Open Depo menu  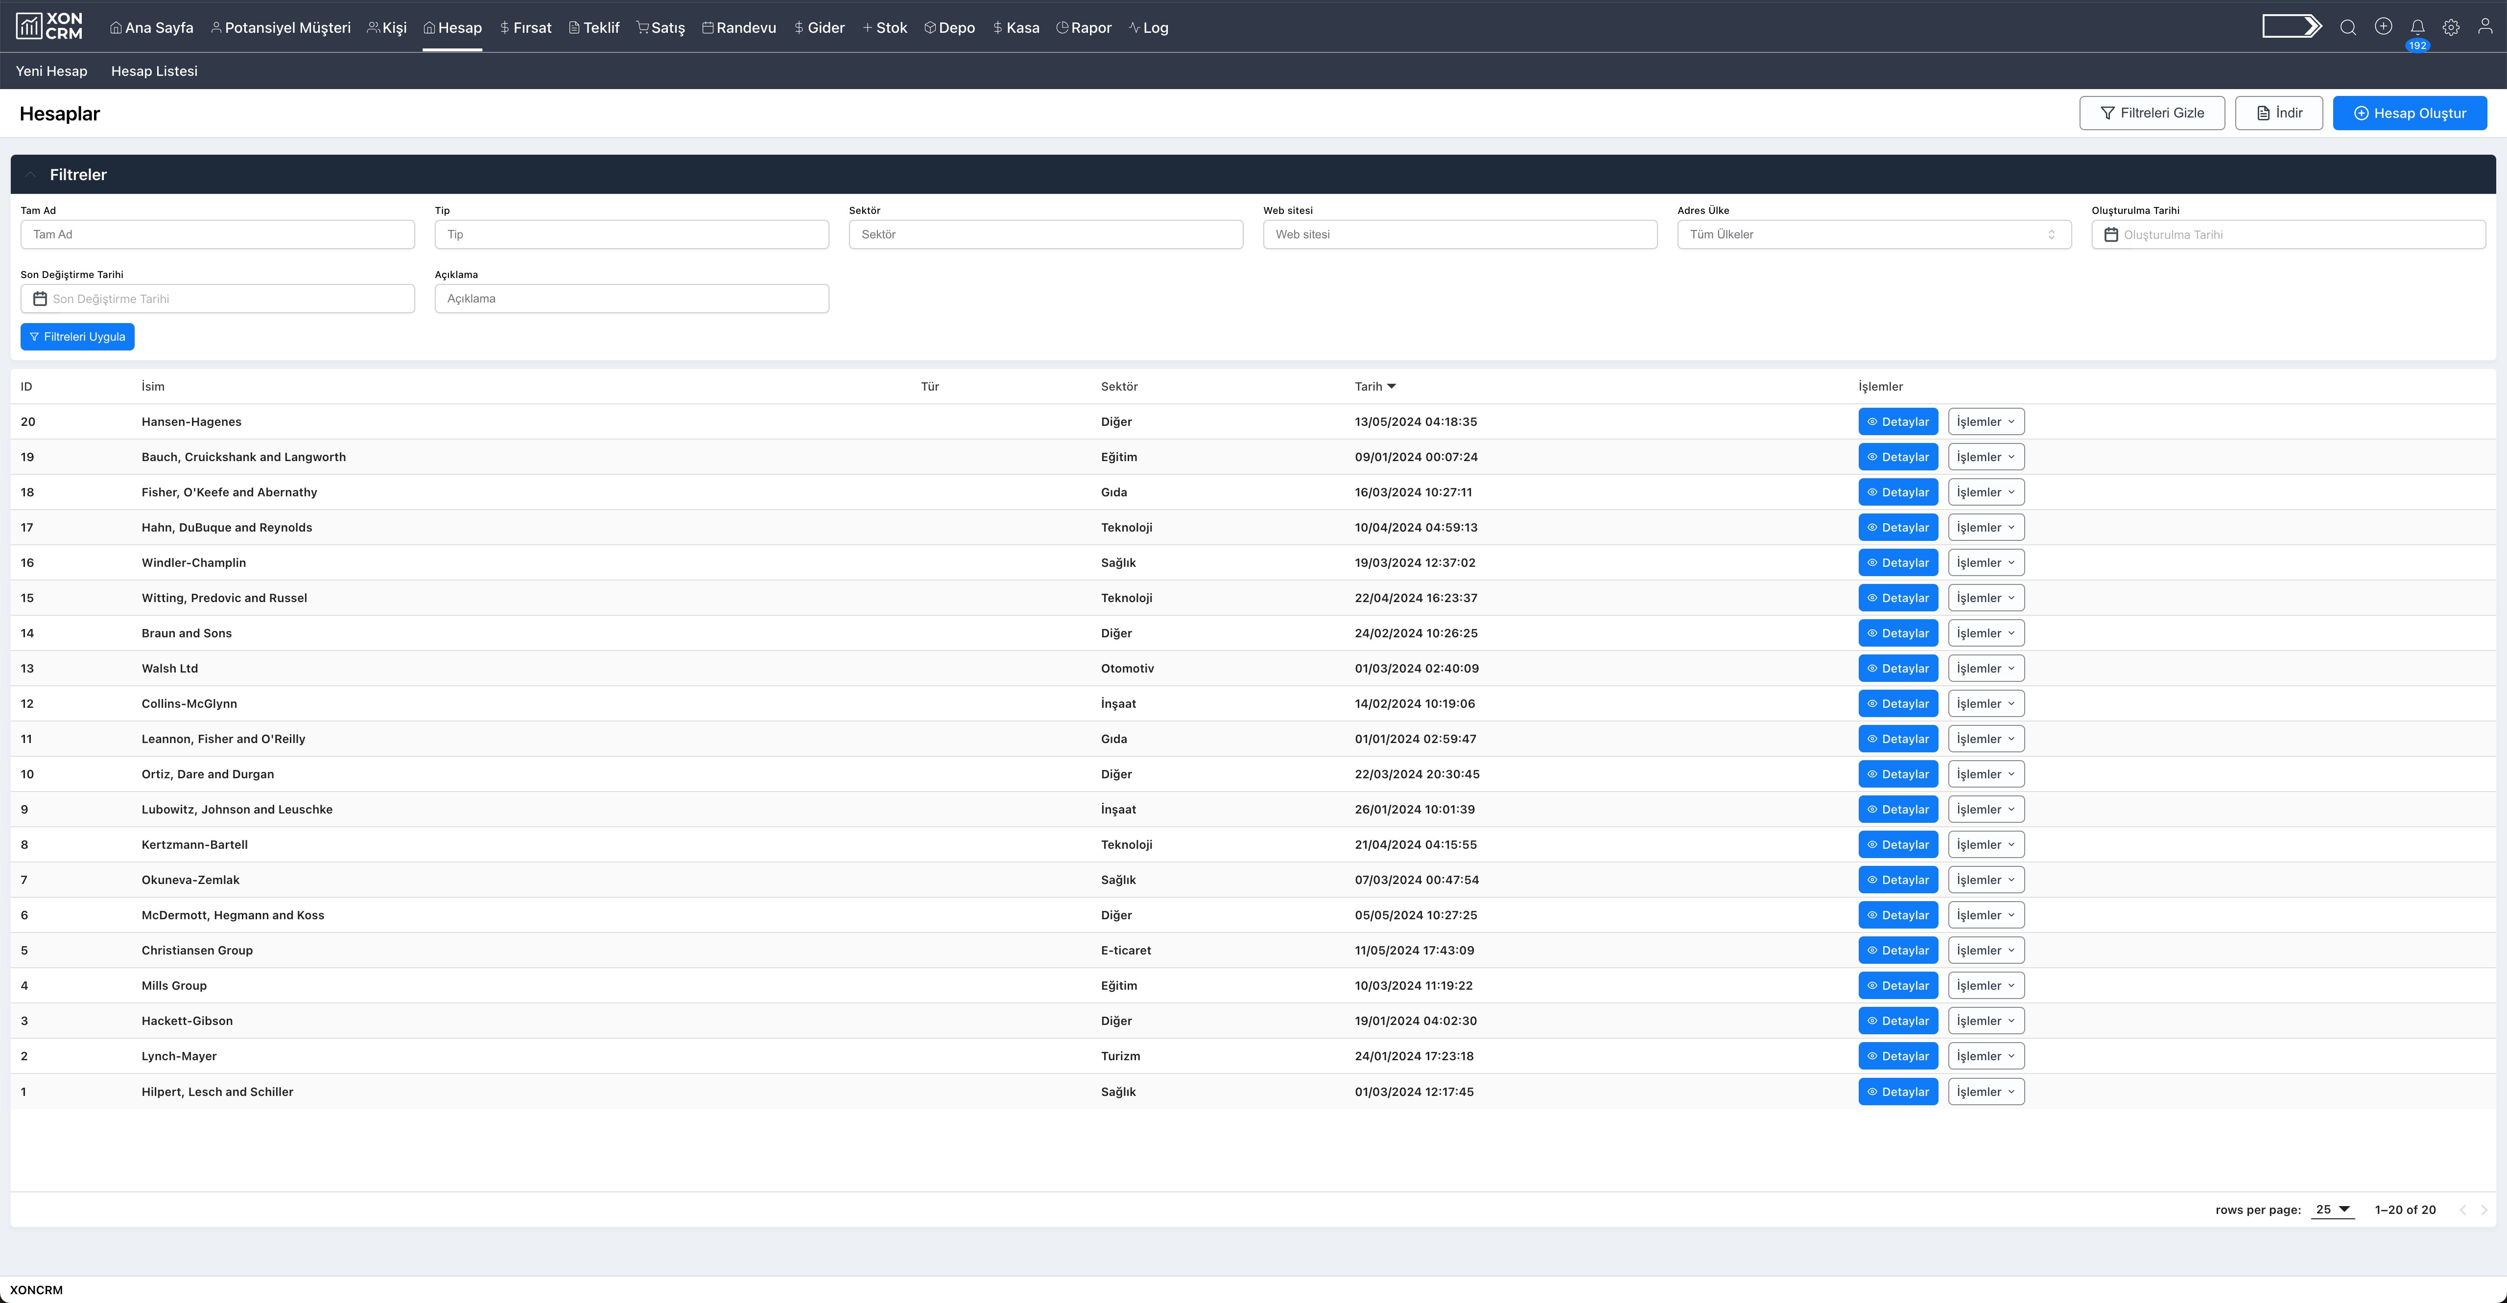[949, 27]
